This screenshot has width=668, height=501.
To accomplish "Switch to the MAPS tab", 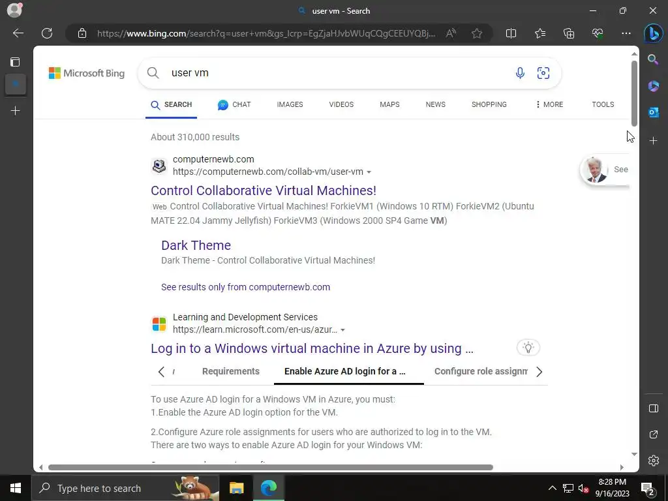I will click(x=389, y=104).
